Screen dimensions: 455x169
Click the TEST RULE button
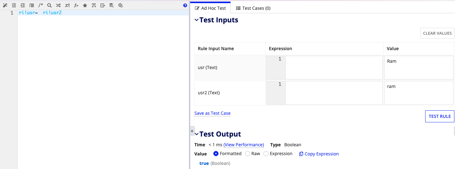pyautogui.click(x=439, y=116)
